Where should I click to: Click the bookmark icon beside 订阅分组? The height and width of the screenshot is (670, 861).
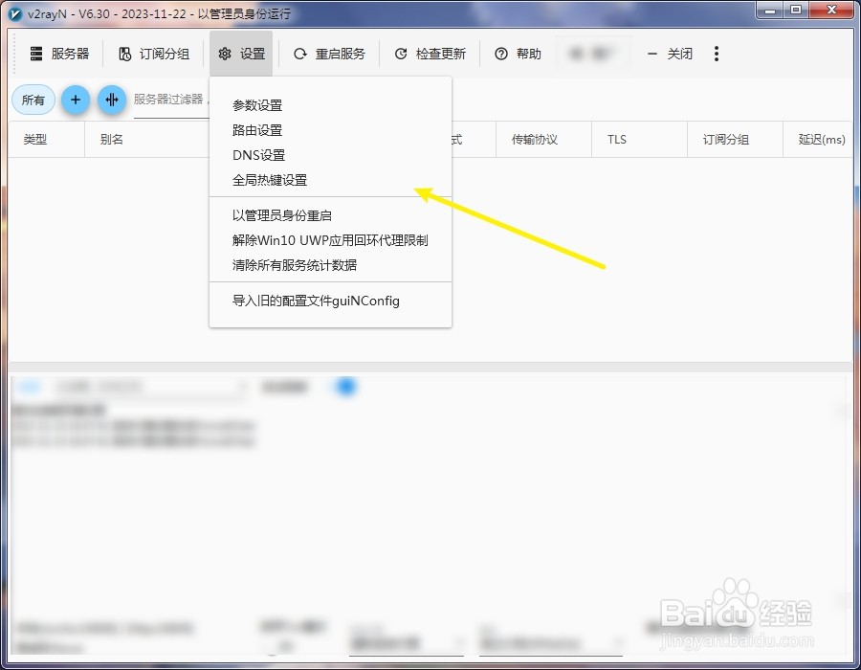(125, 54)
